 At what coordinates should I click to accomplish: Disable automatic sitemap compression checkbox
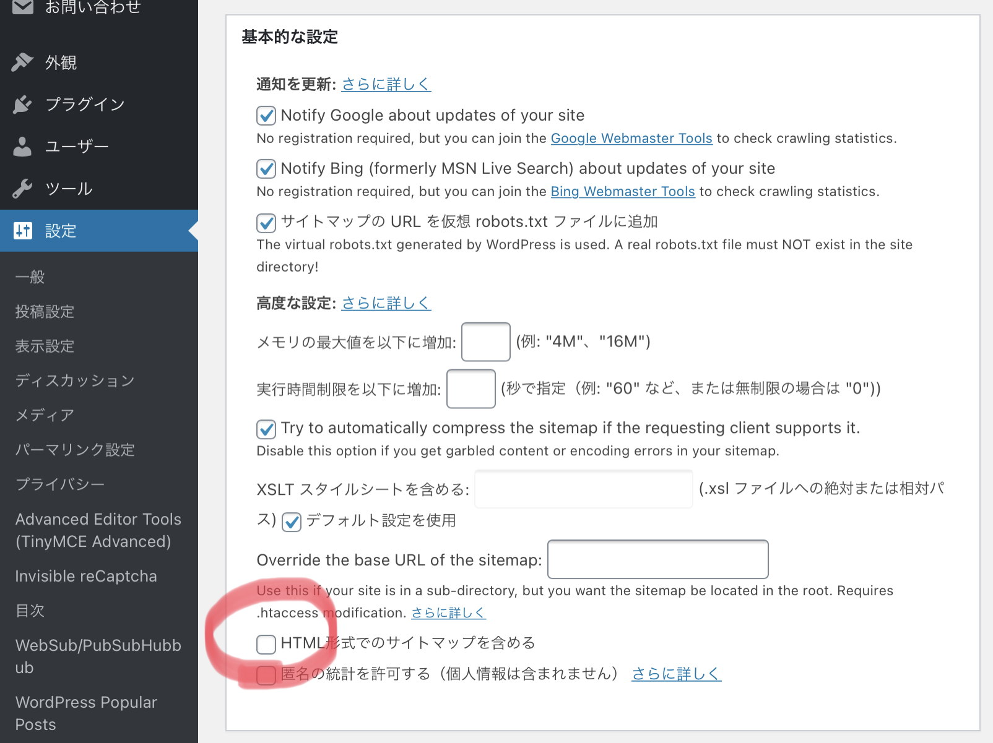pos(266,429)
